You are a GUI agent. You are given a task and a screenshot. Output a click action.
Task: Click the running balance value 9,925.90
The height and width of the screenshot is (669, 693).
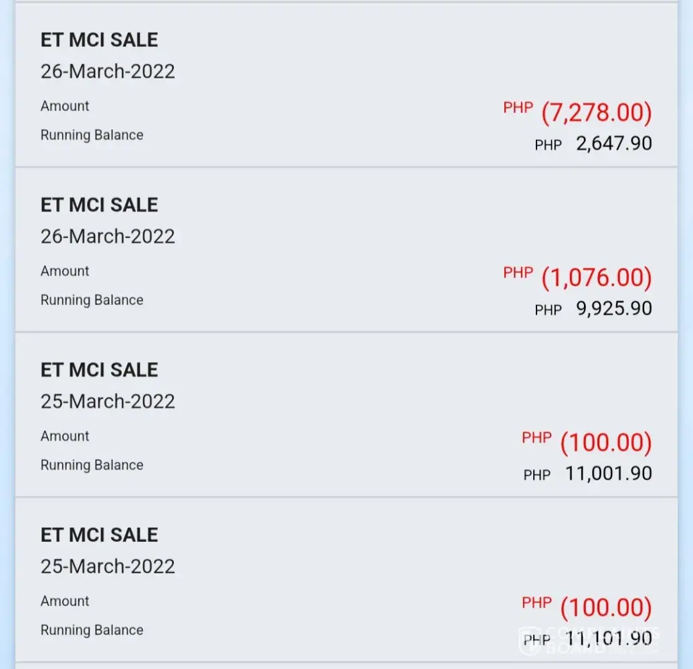[613, 308]
